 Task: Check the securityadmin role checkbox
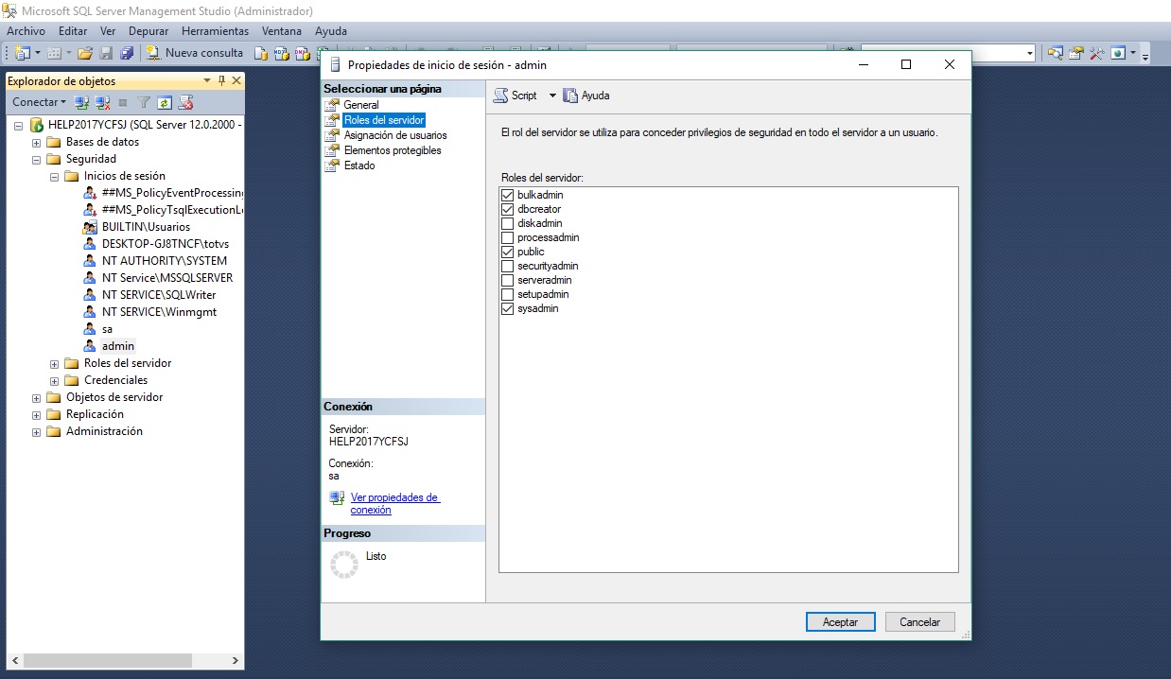point(508,266)
